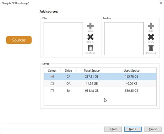Select the C:\ drive name cell
Viewport: 164px width, 134px height.
coord(69,77)
